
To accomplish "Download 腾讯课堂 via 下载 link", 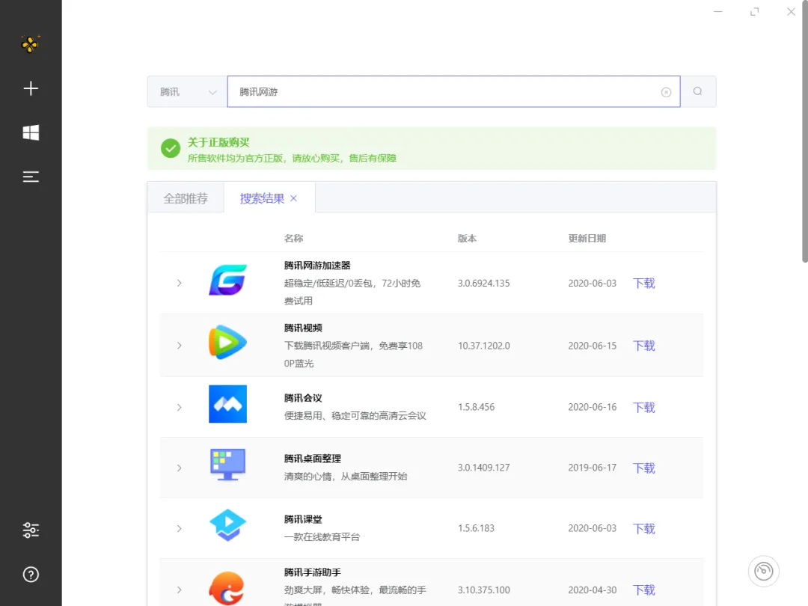I will click(x=644, y=529).
